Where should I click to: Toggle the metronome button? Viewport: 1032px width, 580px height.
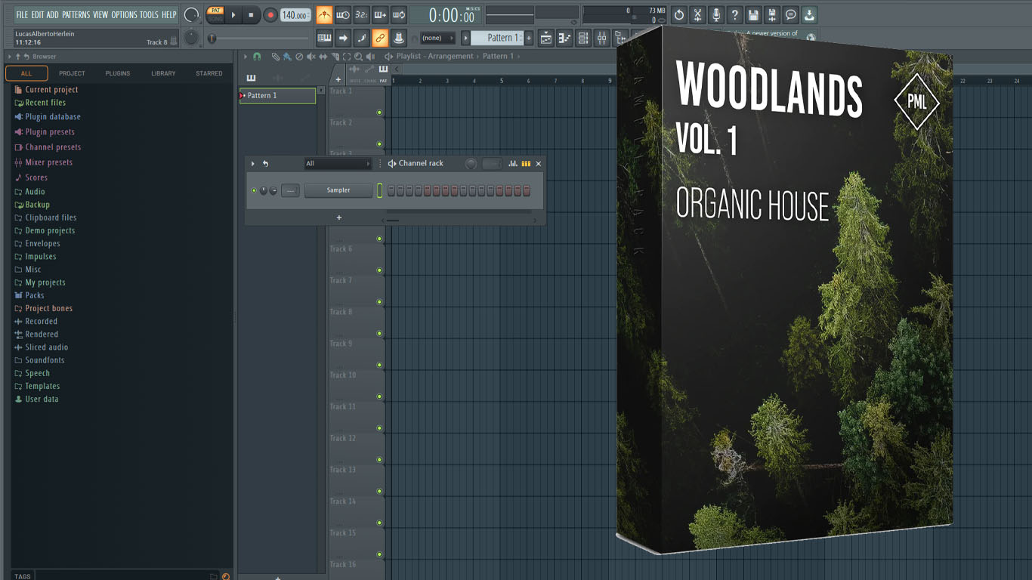click(x=324, y=15)
